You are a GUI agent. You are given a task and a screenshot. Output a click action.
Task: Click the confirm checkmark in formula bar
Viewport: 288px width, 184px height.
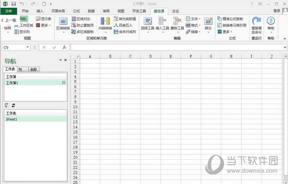coord(54,48)
